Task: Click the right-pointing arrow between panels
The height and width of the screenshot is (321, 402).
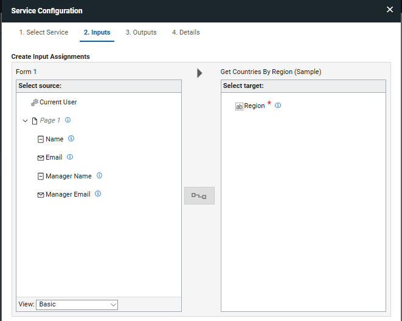Action: (x=199, y=73)
